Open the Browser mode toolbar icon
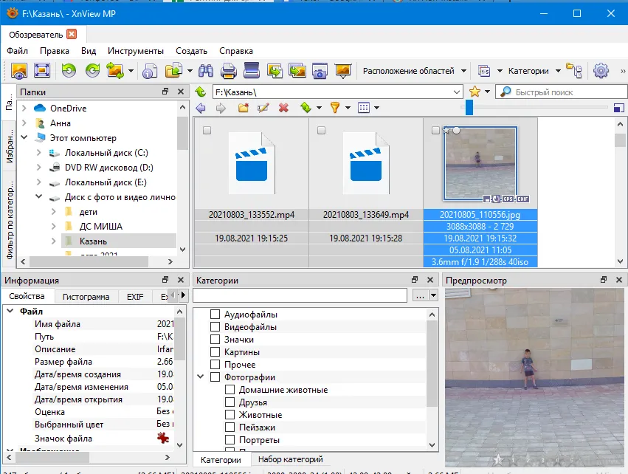This screenshot has width=628, height=474. pyautogui.click(x=19, y=71)
